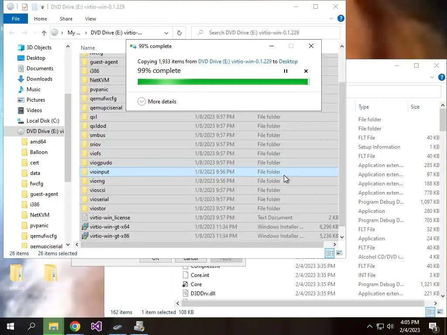Open File Explorer from the taskbar

pos(53,326)
